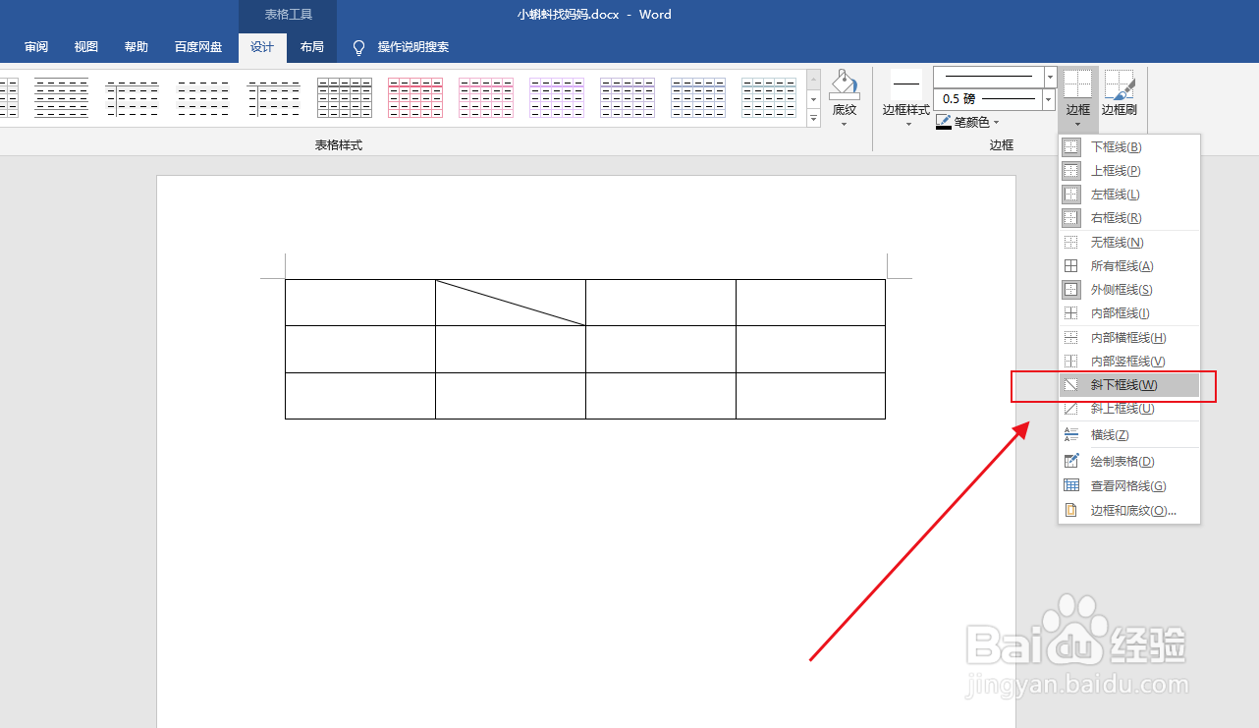Image resolution: width=1259 pixels, height=728 pixels.
Task: Switch to the 布局 layout tab
Action: tap(312, 47)
